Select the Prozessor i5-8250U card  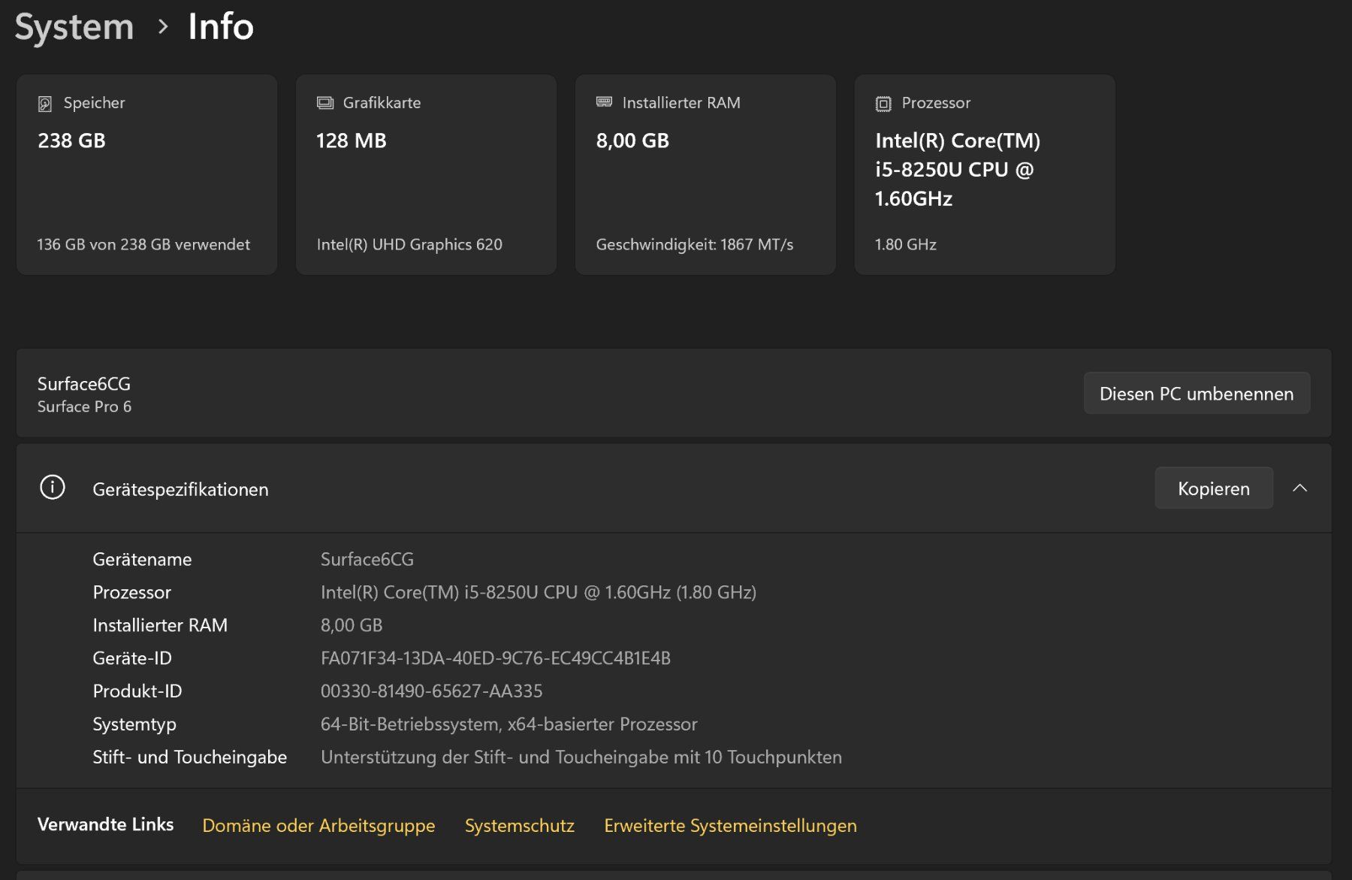985,174
